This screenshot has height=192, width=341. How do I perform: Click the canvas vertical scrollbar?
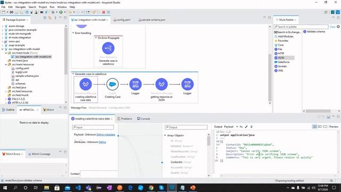[x=270, y=78]
